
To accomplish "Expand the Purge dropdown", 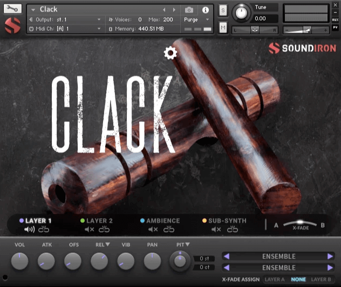I will tap(196, 19).
